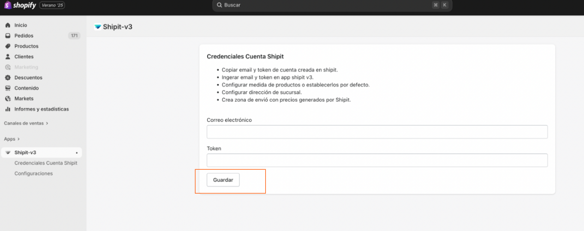
Task: Open Configuraciones in the sidebar
Action: (x=33, y=174)
